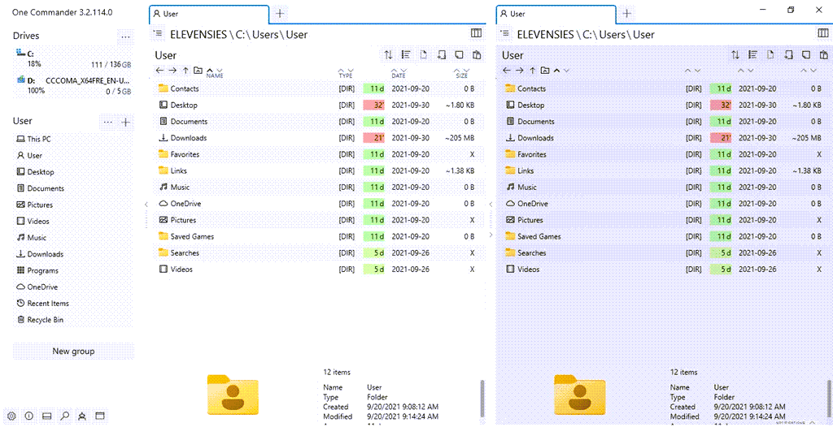Click the New group button
833x427 pixels.
[x=73, y=352]
